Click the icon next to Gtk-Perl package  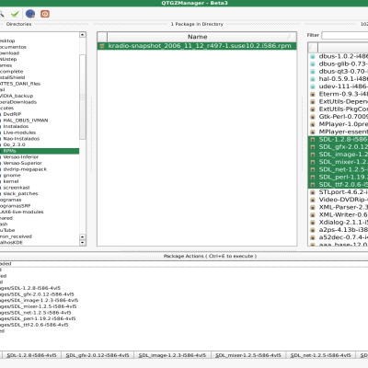[313, 117]
